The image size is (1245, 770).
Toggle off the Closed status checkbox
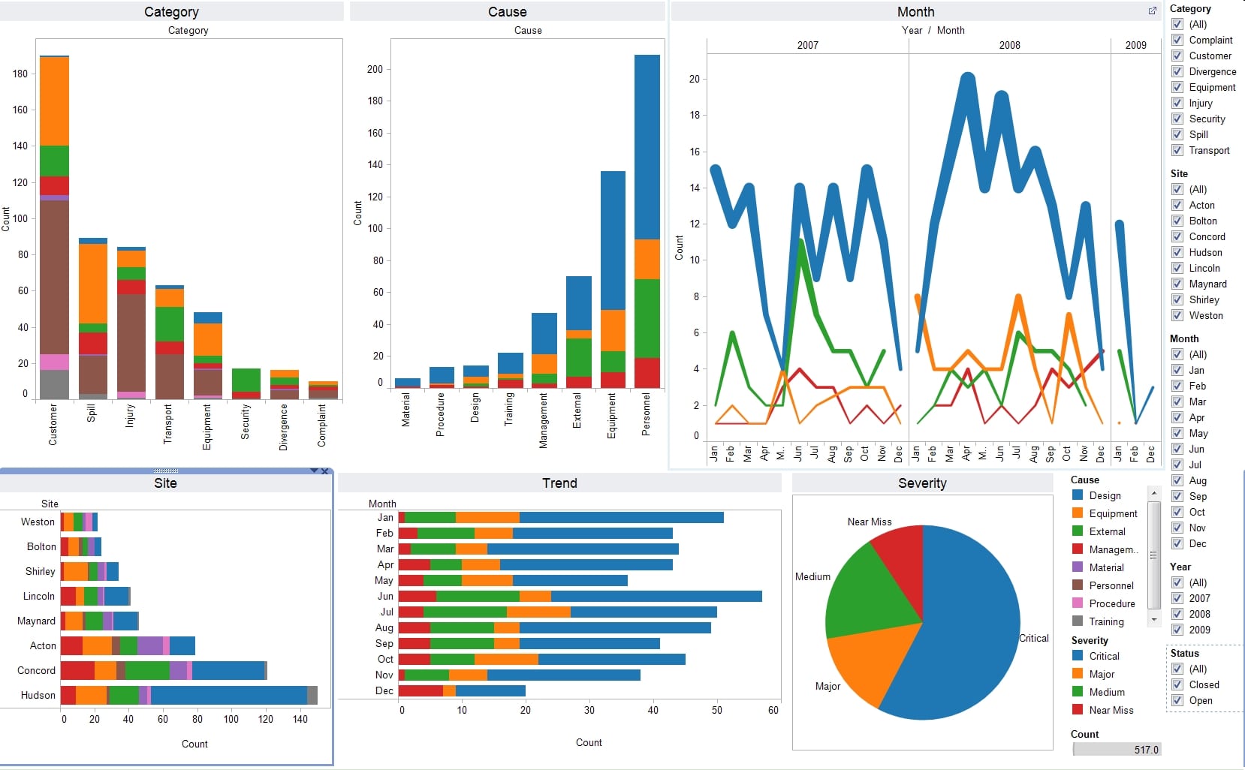(x=1177, y=684)
